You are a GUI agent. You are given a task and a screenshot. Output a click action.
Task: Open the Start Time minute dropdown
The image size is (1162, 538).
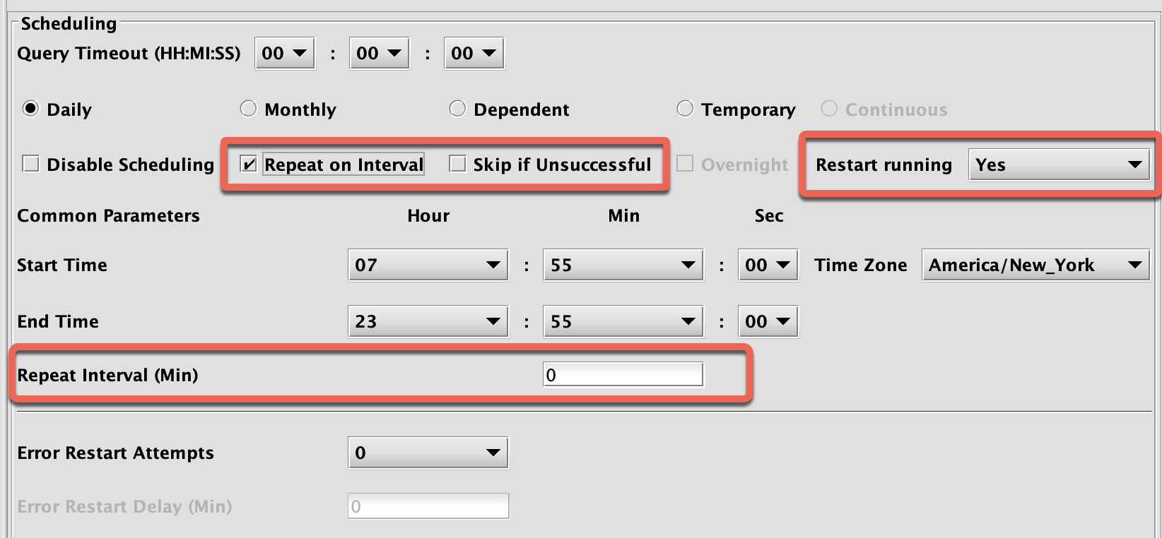(x=623, y=265)
